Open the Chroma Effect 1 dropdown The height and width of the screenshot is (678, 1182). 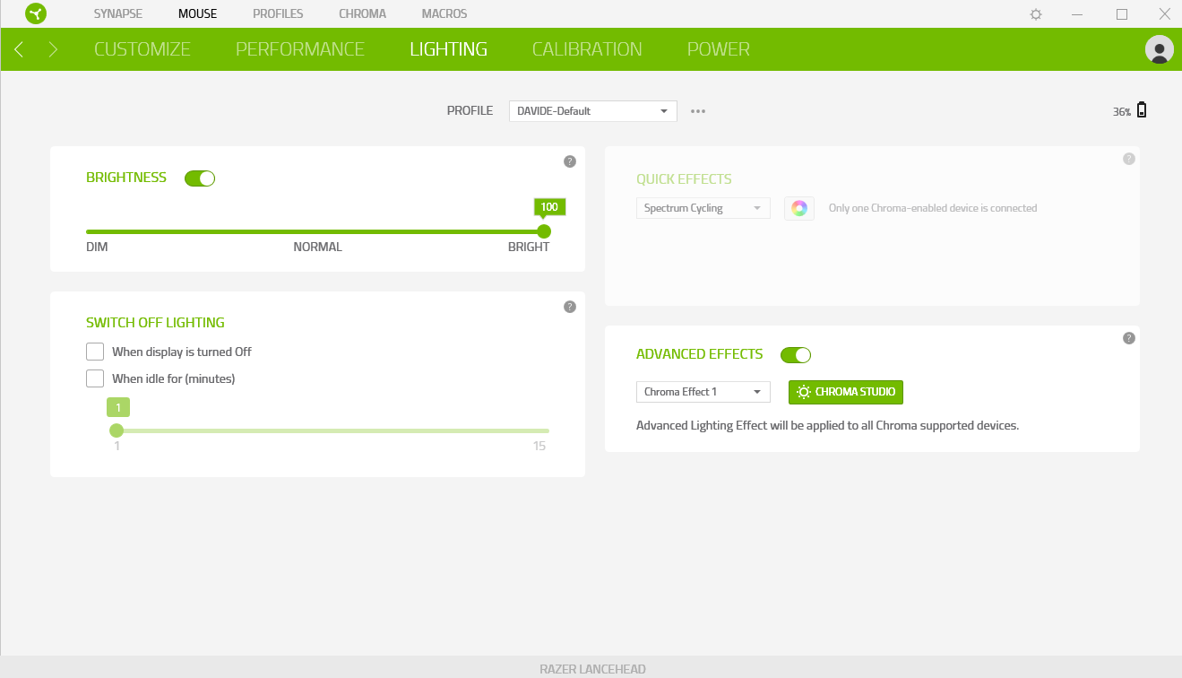(703, 392)
